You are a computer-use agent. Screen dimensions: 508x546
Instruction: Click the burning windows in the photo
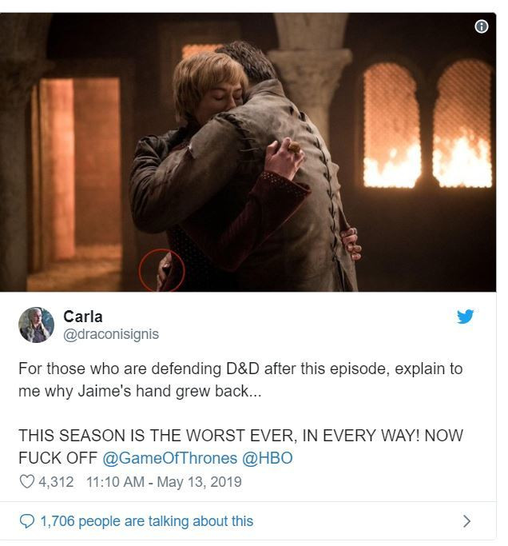pos(427,125)
